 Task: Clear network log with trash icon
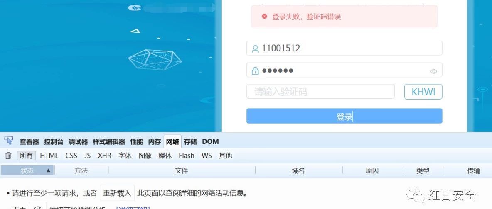[8, 156]
